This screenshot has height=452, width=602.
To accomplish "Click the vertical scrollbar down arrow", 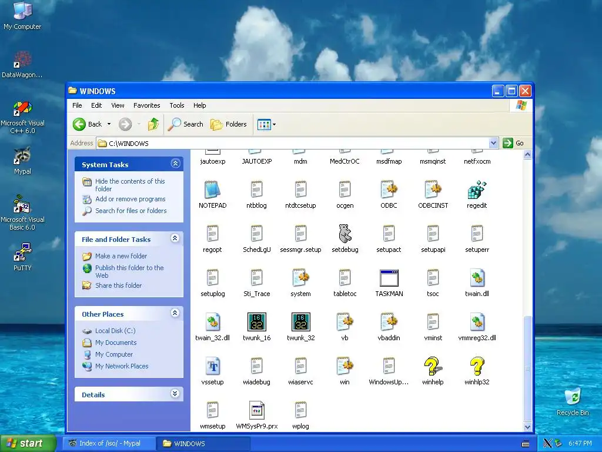I will (527, 427).
